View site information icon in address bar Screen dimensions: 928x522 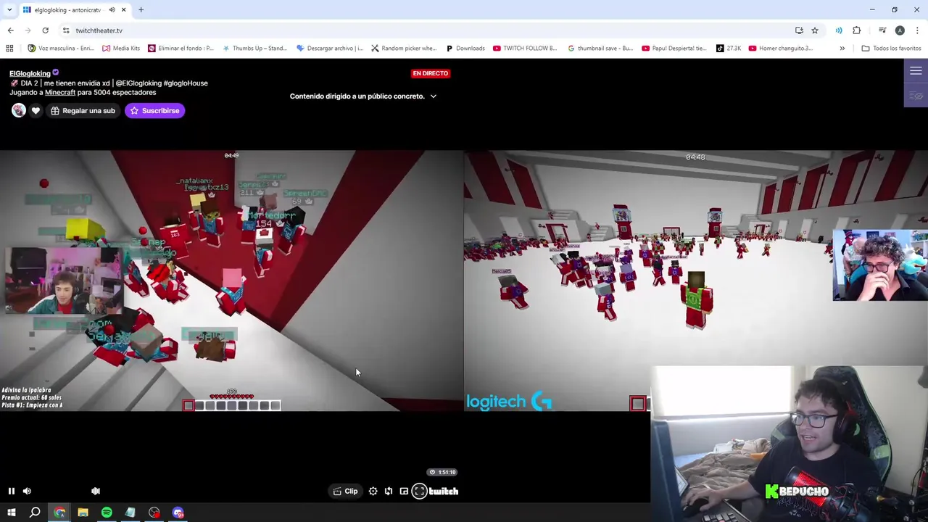(66, 30)
